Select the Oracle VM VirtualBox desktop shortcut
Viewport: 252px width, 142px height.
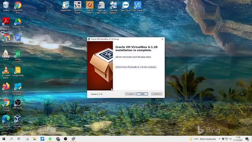18,121
